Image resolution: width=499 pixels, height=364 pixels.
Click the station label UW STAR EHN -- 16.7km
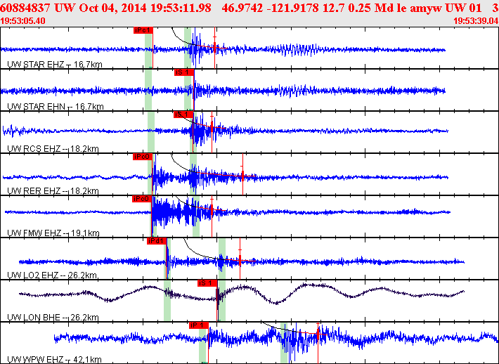(56, 106)
